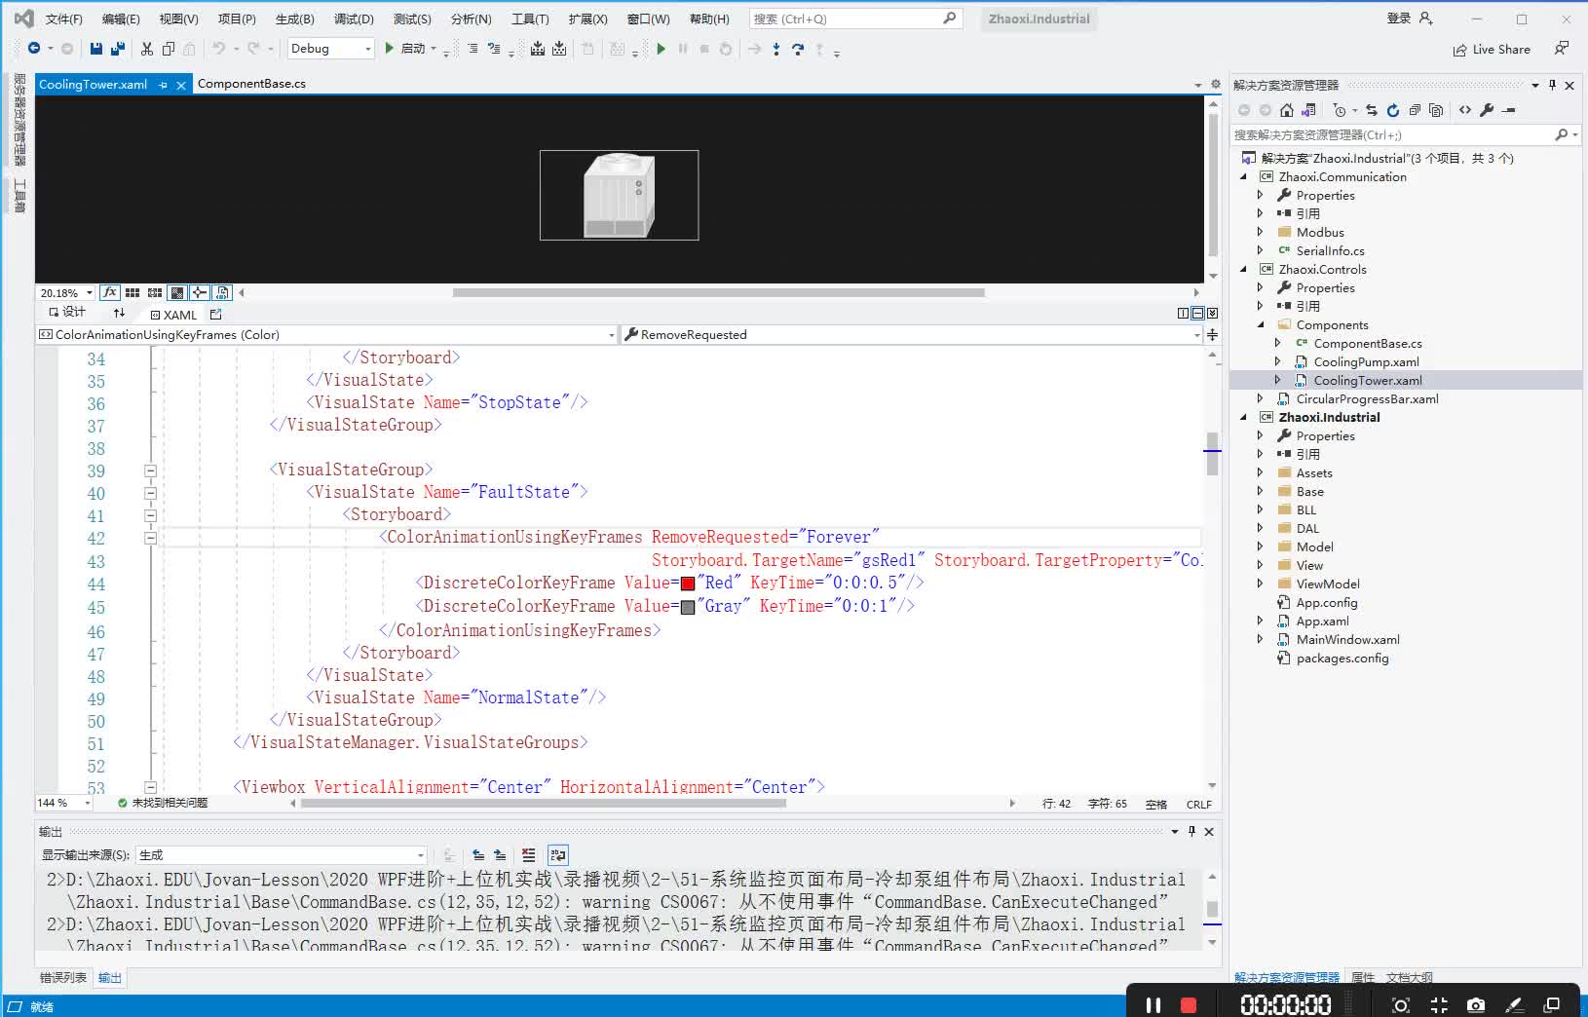Toggle show snap grid button
Screen dimensions: 1588x1017
pyautogui.click(x=132, y=292)
